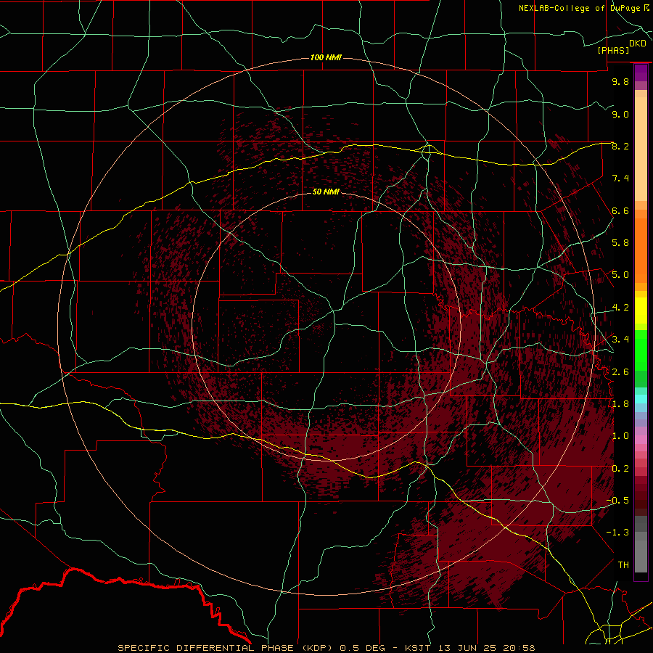Click the 5.8 scale value

(x=620, y=243)
